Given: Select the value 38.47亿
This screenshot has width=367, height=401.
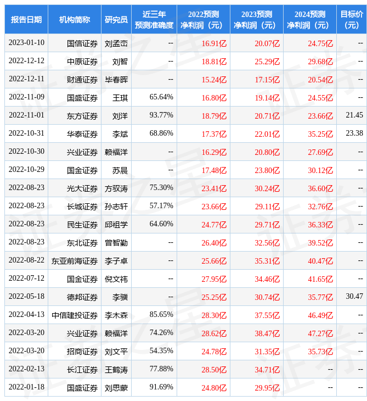Looking at the screenshot, I should coord(267,334).
